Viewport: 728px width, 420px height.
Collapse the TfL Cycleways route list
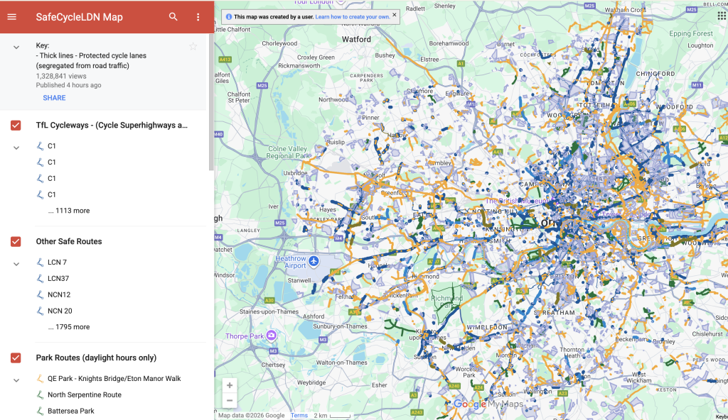16,147
